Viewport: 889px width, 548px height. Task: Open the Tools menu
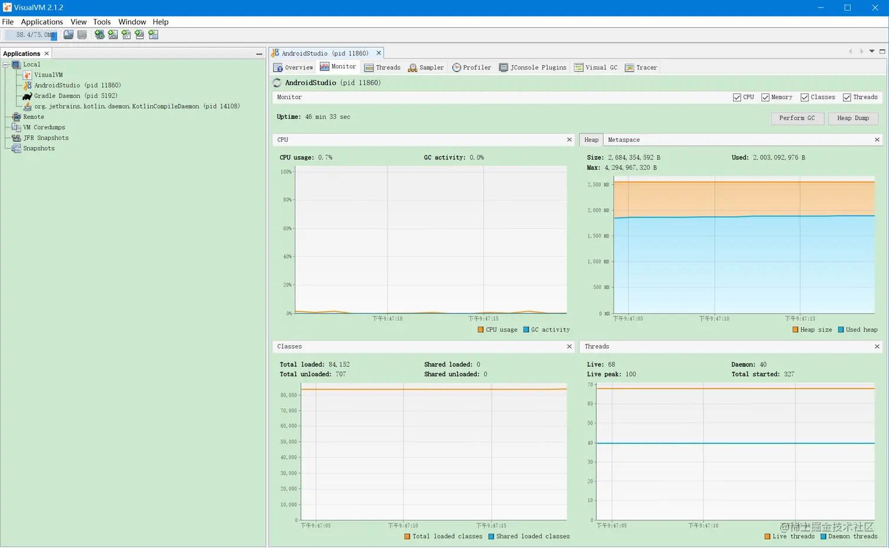point(102,22)
